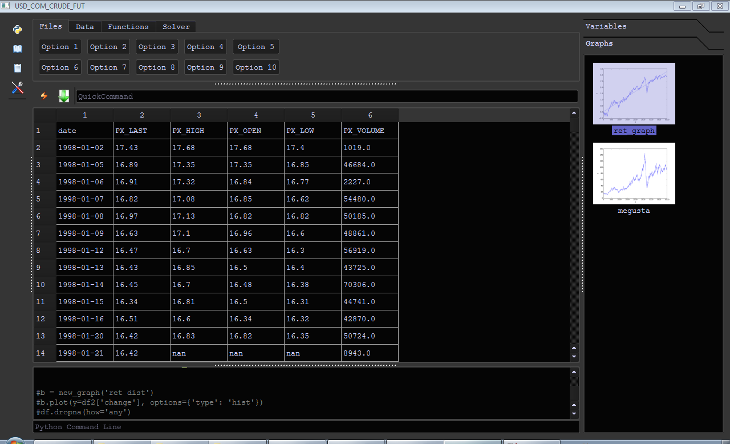The width and height of the screenshot is (730, 444).
Task: Go to the Solver tab
Action: [x=176, y=27]
